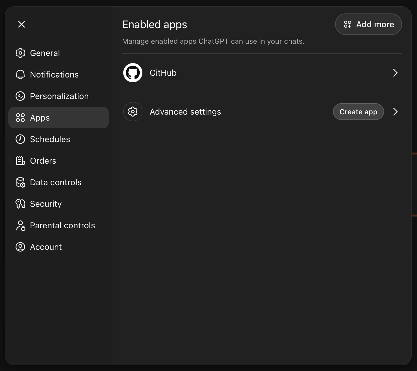Select the Data controls database icon
The width and height of the screenshot is (417, 371).
tap(20, 182)
